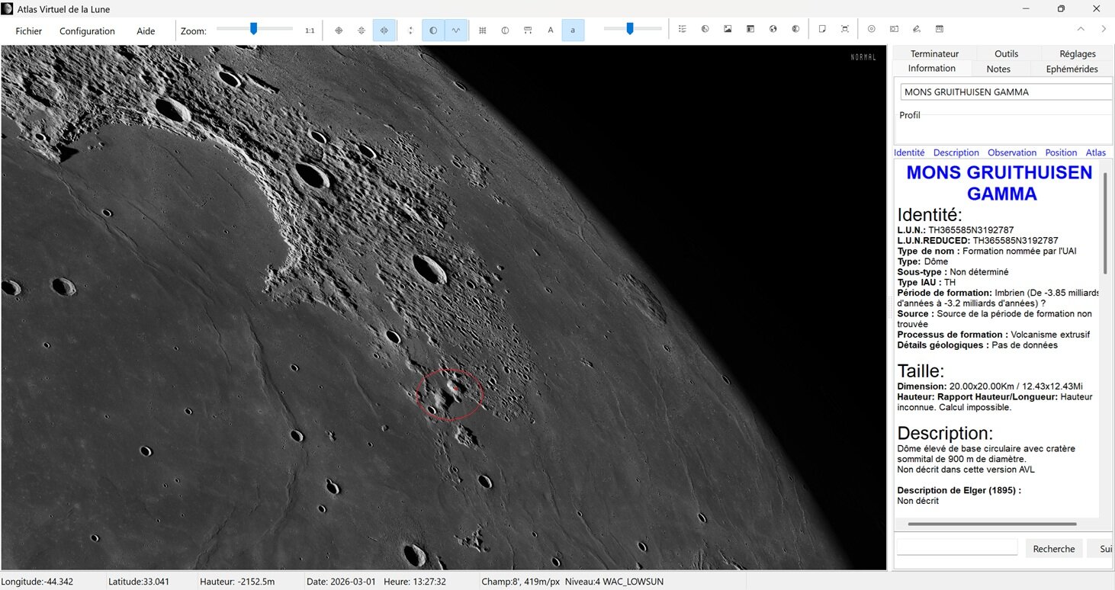Click the bulleted list toolbar icon
The height and width of the screenshot is (590, 1115).
pos(683,29)
